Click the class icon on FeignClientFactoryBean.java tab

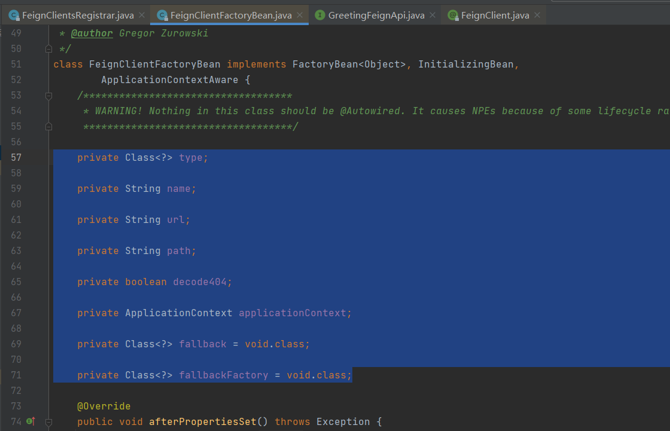pos(162,16)
